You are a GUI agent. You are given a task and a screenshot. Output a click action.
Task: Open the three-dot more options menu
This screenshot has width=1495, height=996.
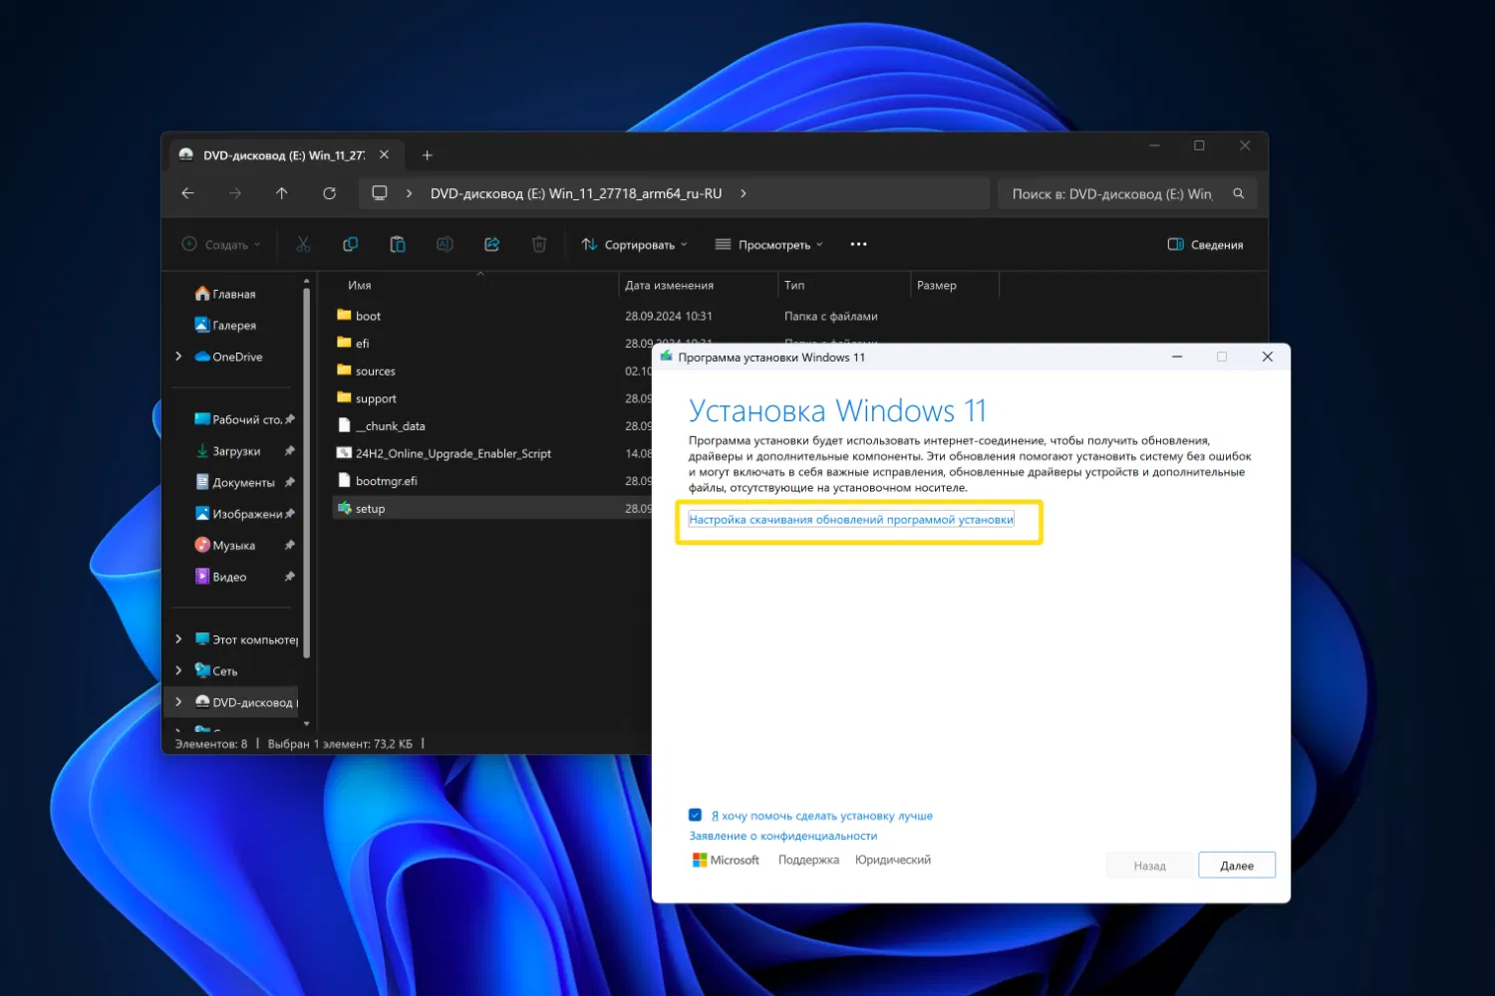(858, 245)
